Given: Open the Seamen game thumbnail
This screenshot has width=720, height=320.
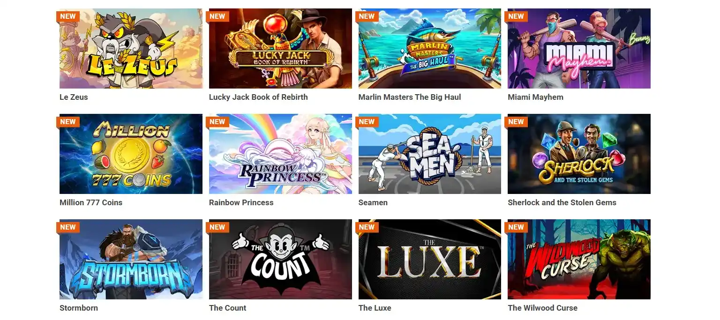Looking at the screenshot, I should (430, 154).
